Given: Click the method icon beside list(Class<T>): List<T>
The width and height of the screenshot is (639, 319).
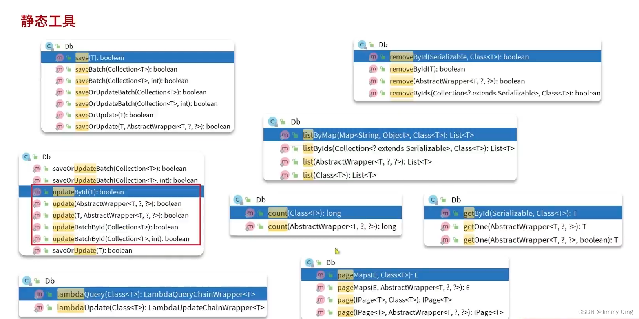Looking at the screenshot, I should pyautogui.click(x=285, y=175).
